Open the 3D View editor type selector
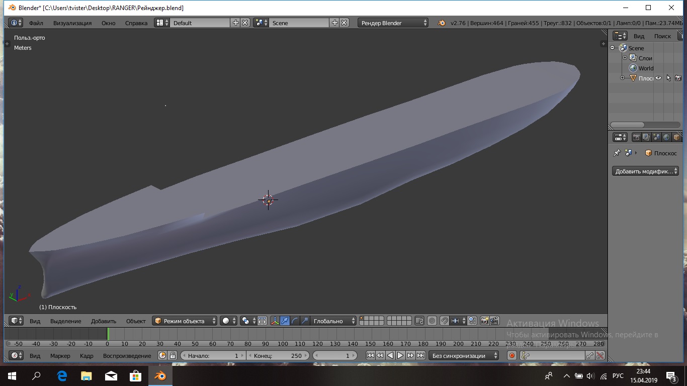Viewport: 687px width, 386px height. tap(16, 321)
